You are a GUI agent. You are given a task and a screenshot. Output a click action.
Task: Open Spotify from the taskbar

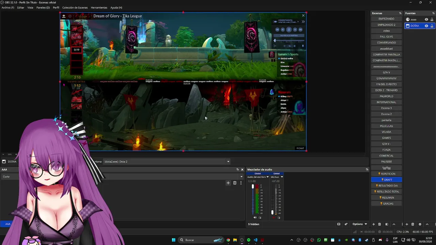click(249, 240)
